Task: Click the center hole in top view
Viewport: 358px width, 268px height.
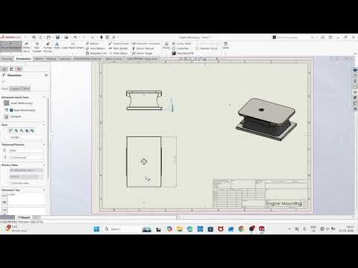Action: point(144,162)
